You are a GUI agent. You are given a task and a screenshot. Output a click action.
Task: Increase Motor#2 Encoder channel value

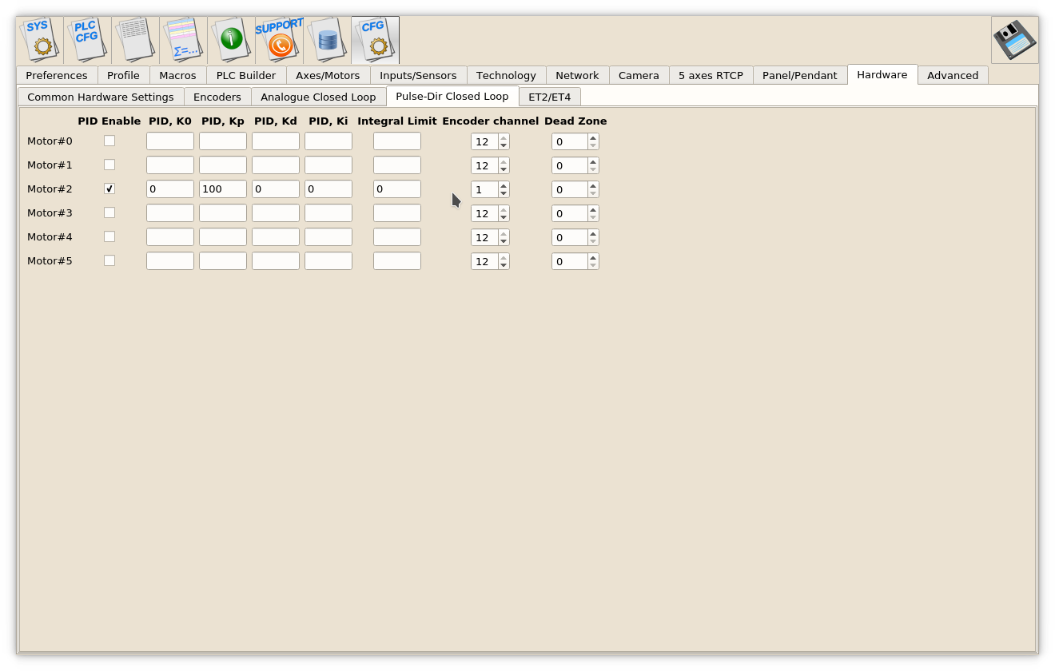click(504, 185)
